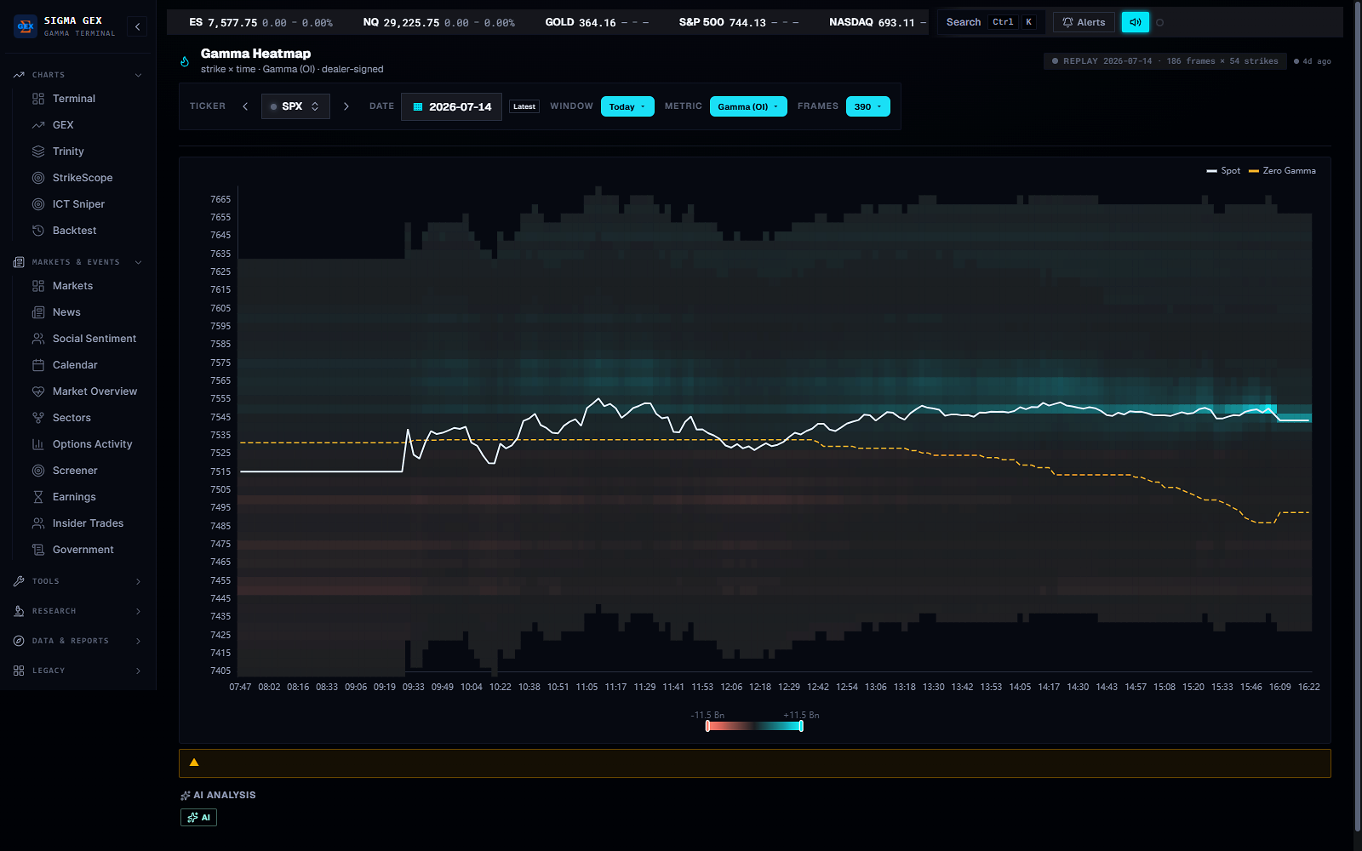Click the AI analysis button
The width and height of the screenshot is (1362, 851).
198,817
